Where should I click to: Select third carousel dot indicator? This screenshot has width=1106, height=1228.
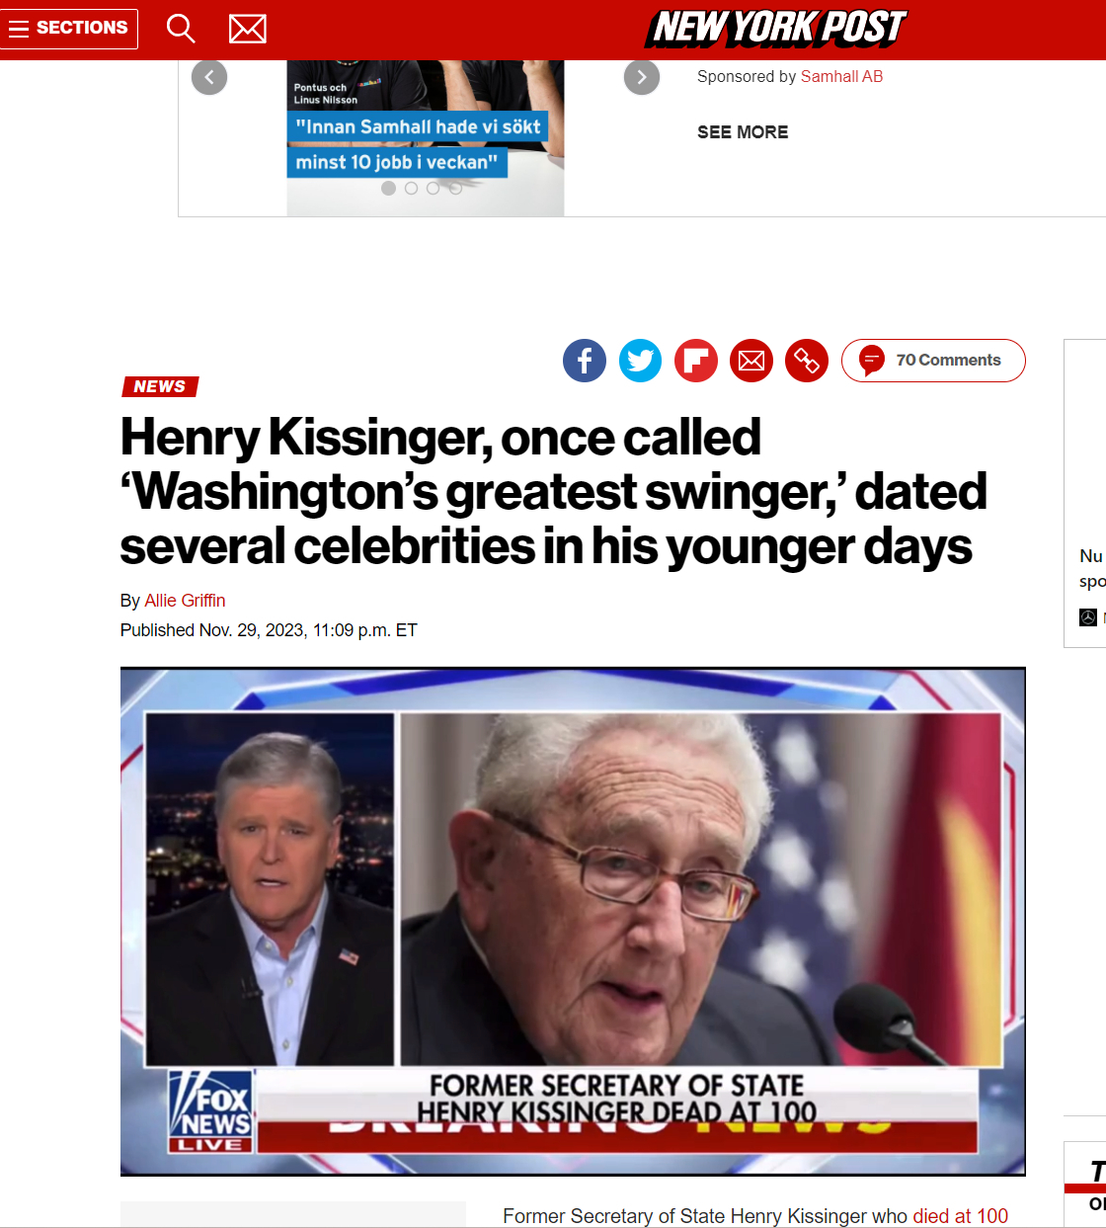click(433, 188)
